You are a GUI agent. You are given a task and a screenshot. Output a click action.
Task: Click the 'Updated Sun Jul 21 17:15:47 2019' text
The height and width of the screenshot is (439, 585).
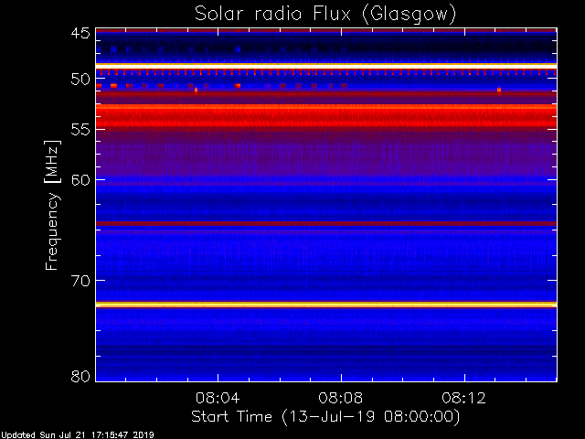click(78, 435)
